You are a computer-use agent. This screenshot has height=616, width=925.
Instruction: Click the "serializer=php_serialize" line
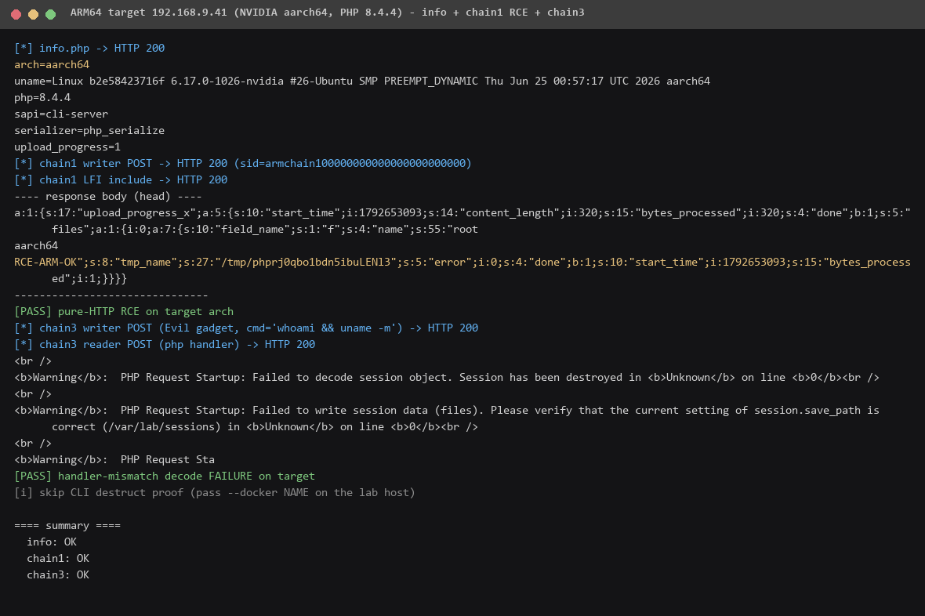click(x=89, y=130)
